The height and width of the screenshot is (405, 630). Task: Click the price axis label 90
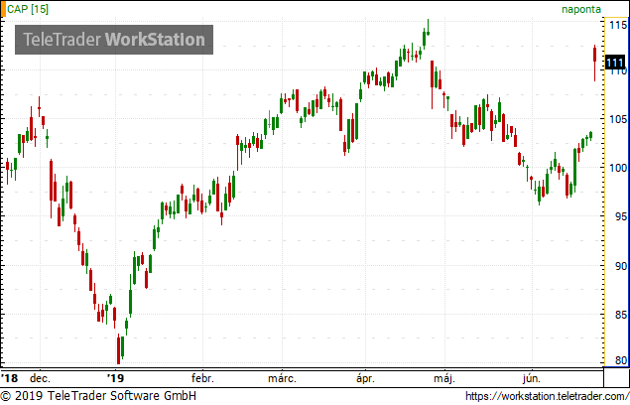point(620,266)
